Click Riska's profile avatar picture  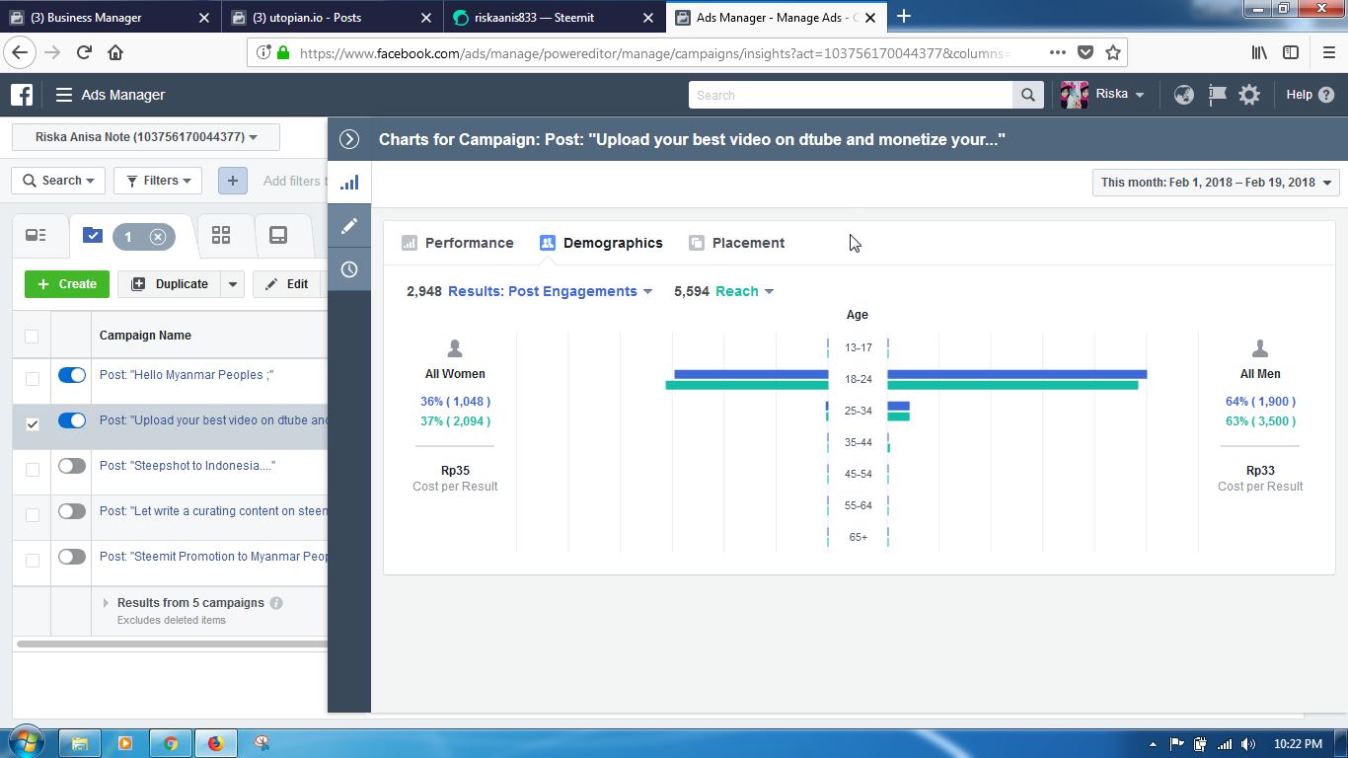[1074, 95]
